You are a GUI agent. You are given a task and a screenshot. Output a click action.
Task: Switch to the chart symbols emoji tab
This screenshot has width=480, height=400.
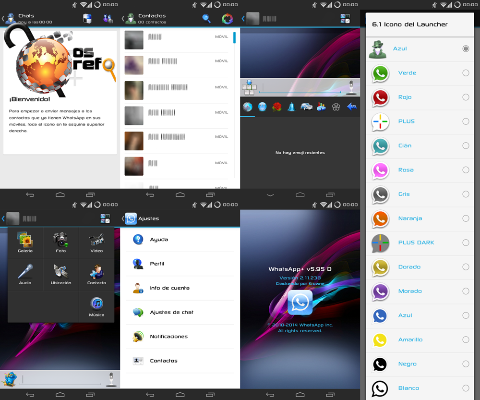click(x=321, y=107)
